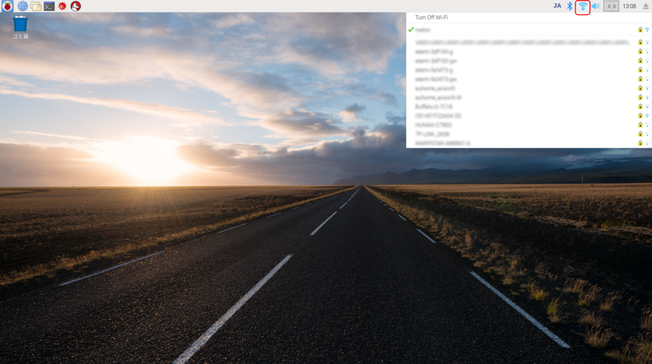Screen dimensions: 652x364
Task: Open the volume speaker control
Action: click(595, 6)
